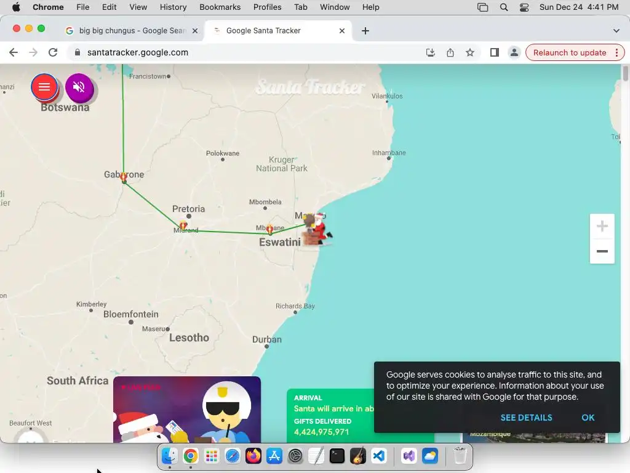Toggle the Chrome side panel

tap(494, 53)
